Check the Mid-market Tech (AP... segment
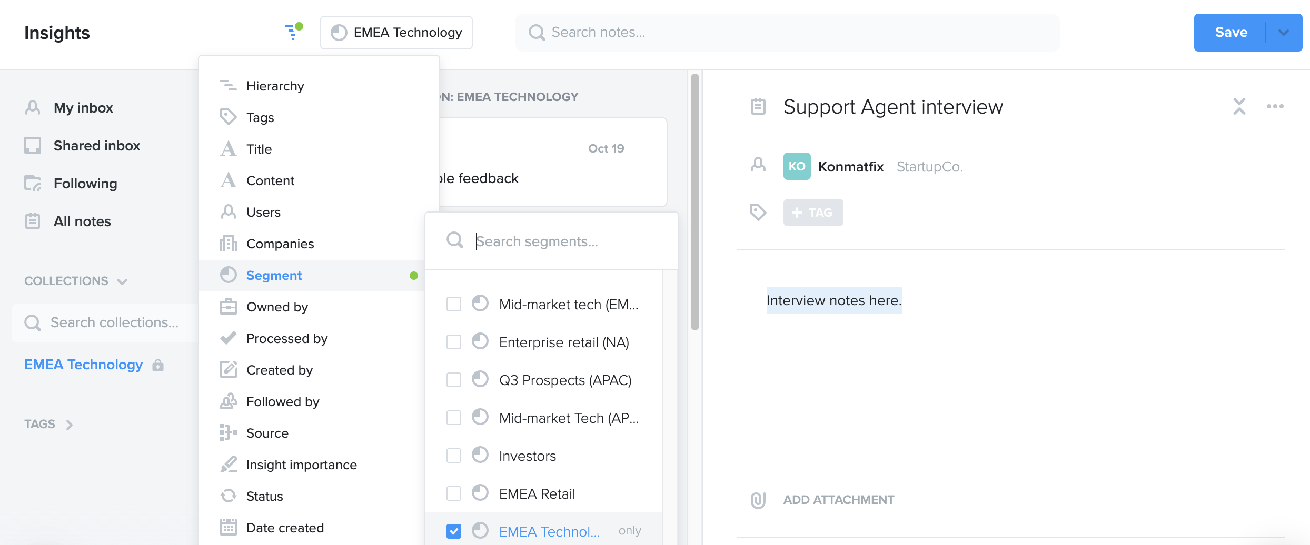The width and height of the screenshot is (1310, 545). pyautogui.click(x=454, y=418)
